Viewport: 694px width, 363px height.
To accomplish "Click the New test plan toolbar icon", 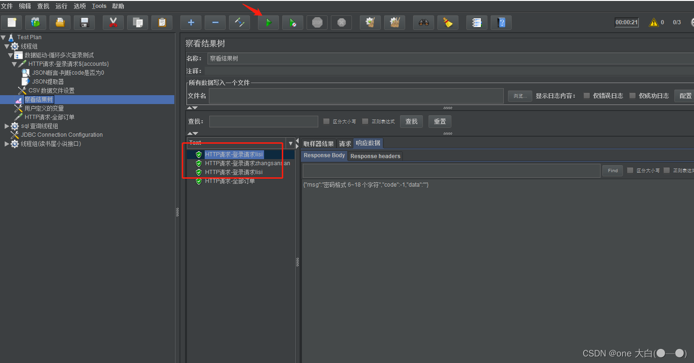I will pos(12,22).
